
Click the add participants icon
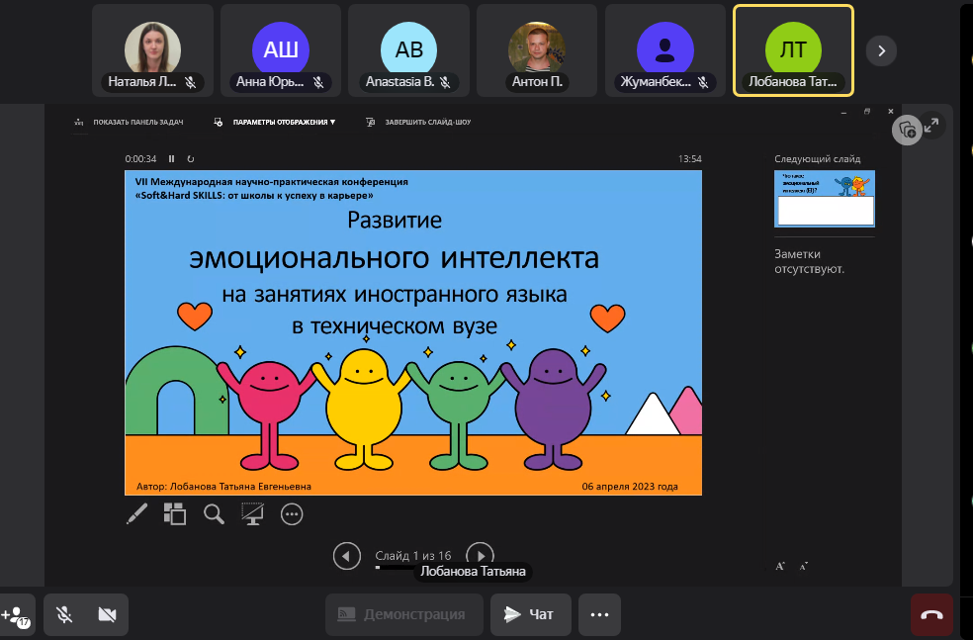(17, 614)
